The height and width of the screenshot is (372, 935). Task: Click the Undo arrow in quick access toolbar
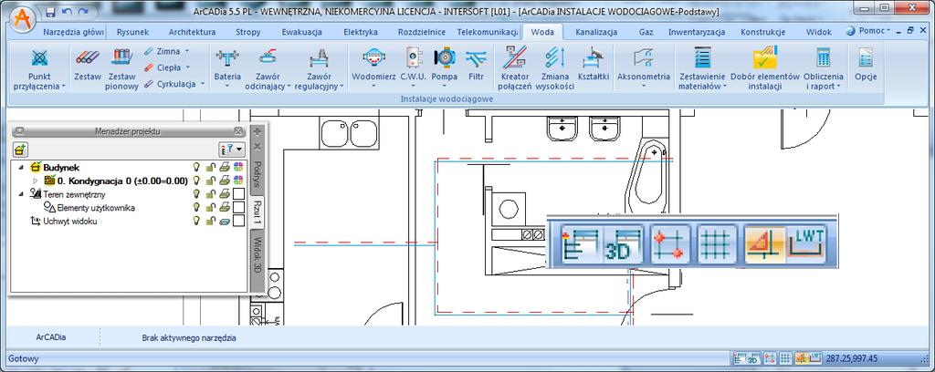click(x=67, y=12)
